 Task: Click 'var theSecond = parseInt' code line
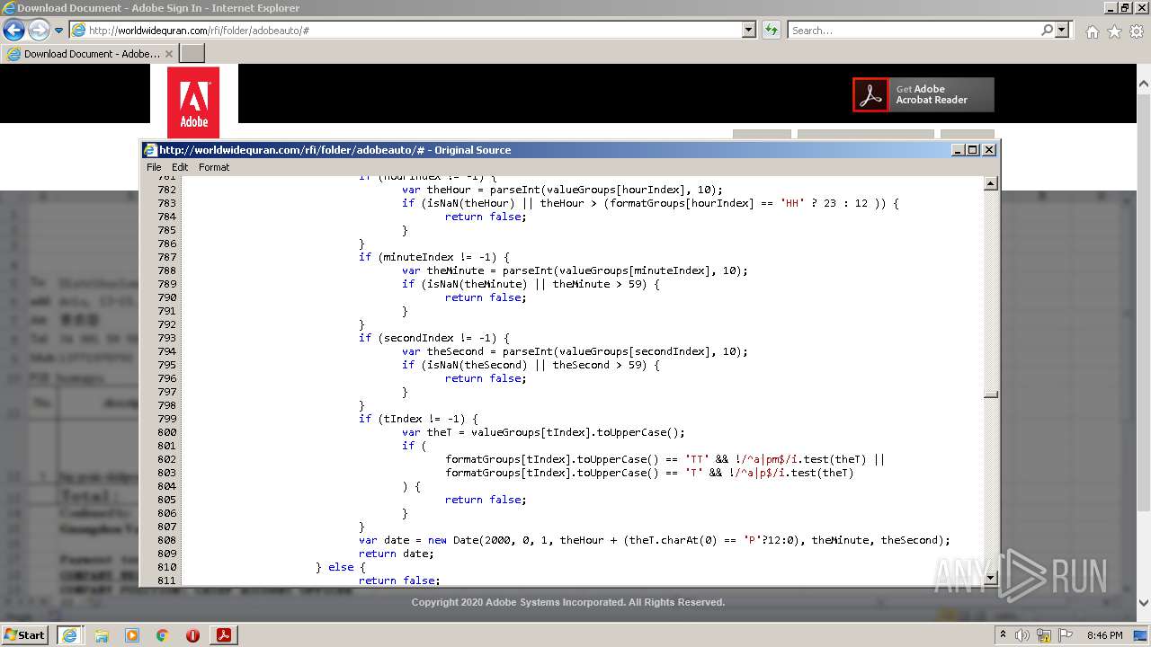tap(575, 351)
